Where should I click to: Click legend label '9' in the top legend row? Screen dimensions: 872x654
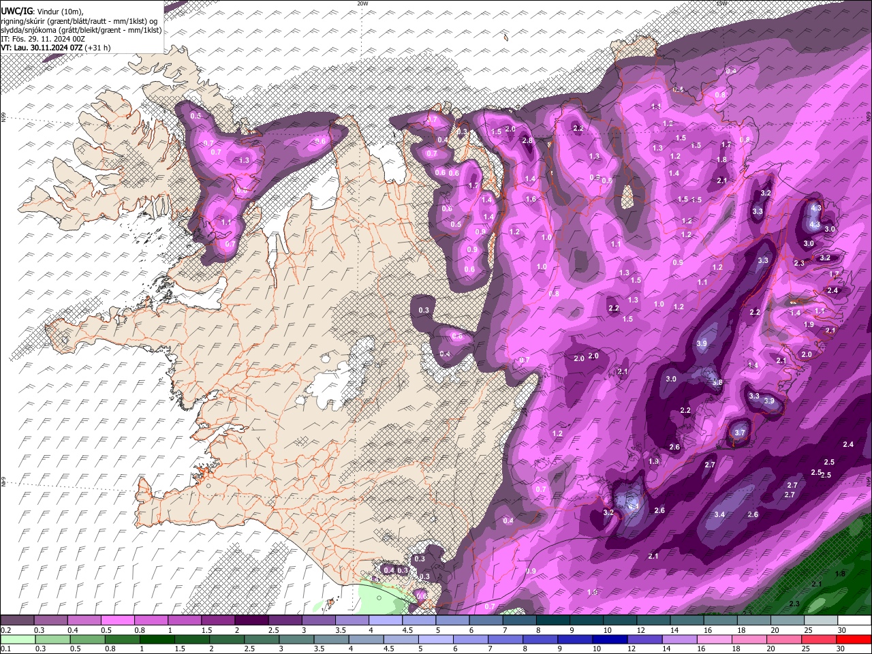(571, 630)
